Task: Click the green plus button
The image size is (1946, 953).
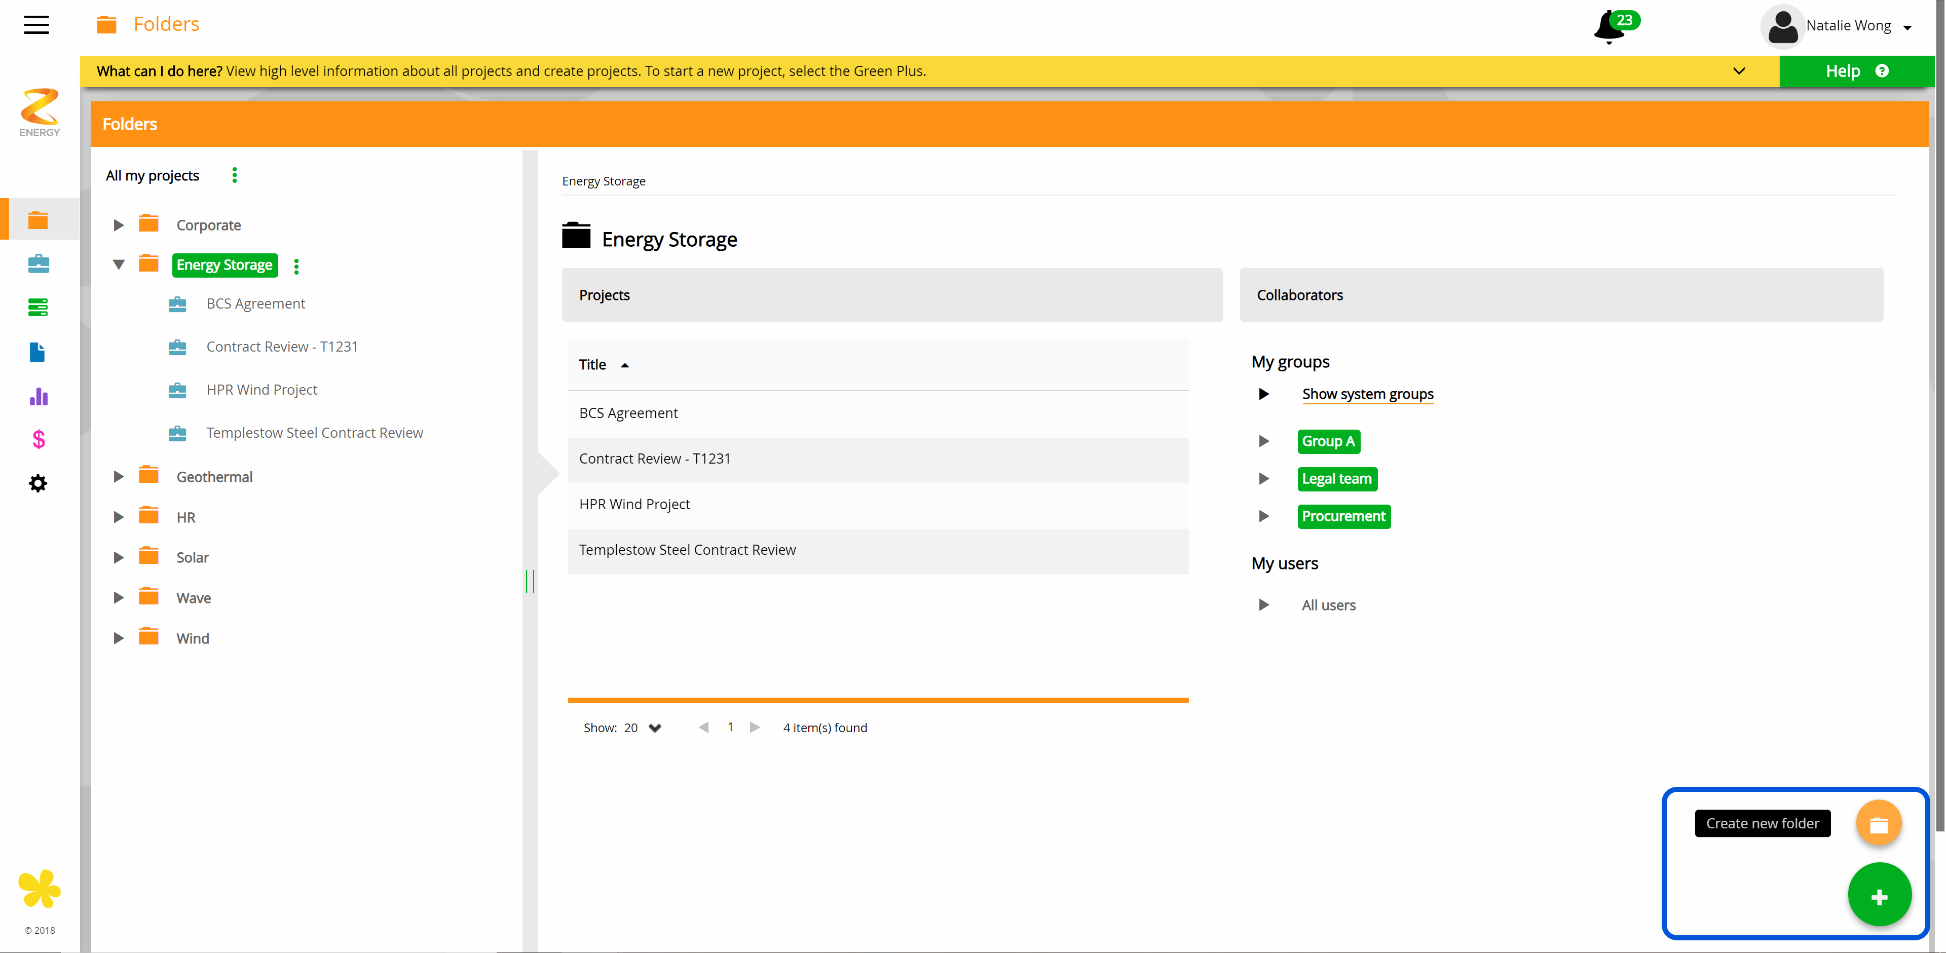Action: point(1880,896)
